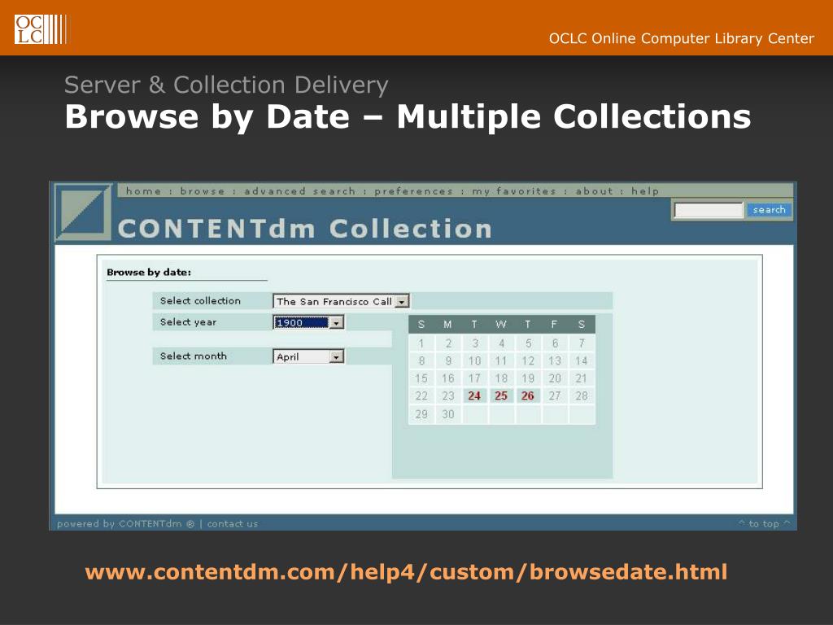Click OCLC Online Computer Library Center text
Image resolution: width=833 pixels, height=625 pixels.
point(681,38)
